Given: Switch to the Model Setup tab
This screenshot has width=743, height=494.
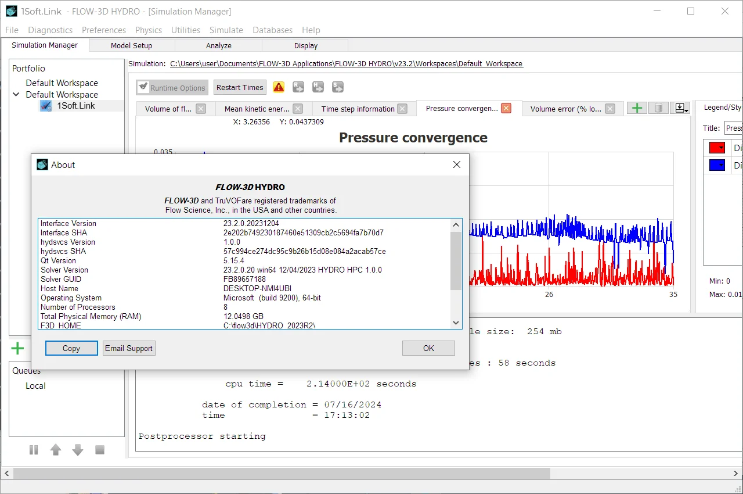Looking at the screenshot, I should pyautogui.click(x=131, y=45).
